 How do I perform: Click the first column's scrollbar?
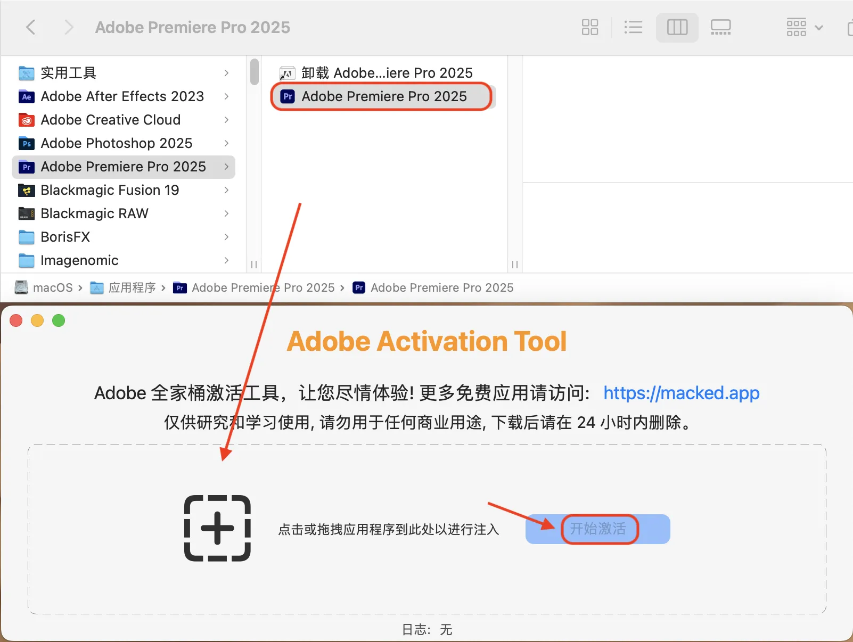click(255, 72)
